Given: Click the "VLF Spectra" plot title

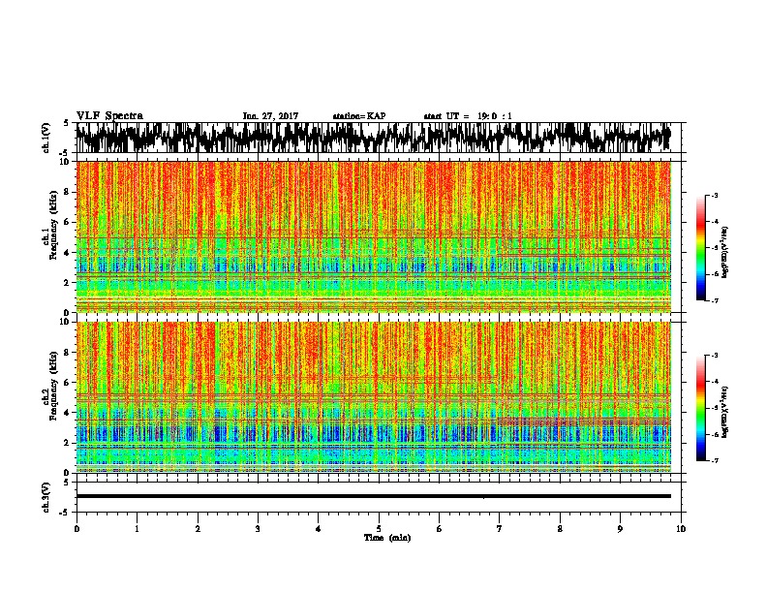Looking at the screenshot, I should point(109,115).
